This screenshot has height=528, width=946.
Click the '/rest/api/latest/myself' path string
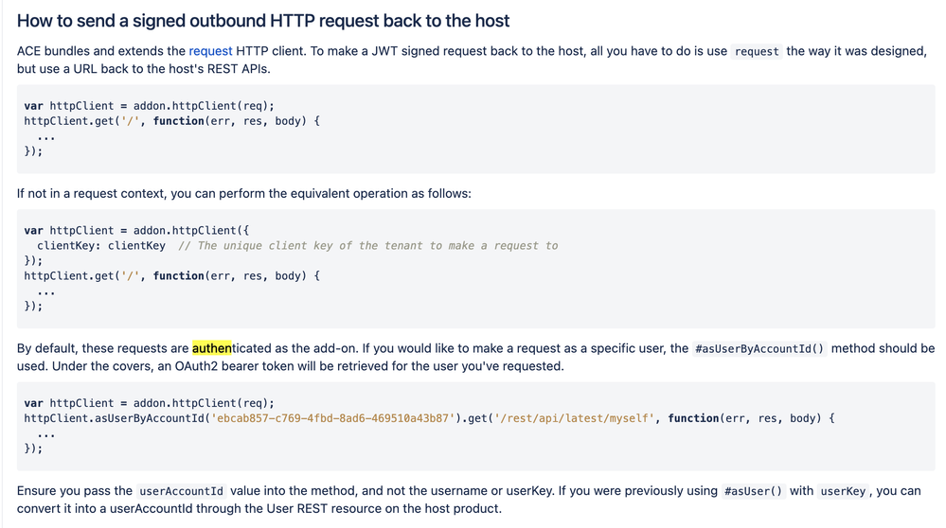575,418
